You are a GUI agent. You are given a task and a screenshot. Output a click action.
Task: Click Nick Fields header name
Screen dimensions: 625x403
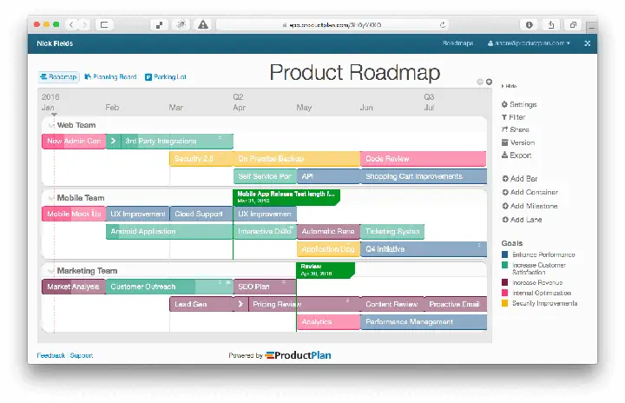(55, 43)
